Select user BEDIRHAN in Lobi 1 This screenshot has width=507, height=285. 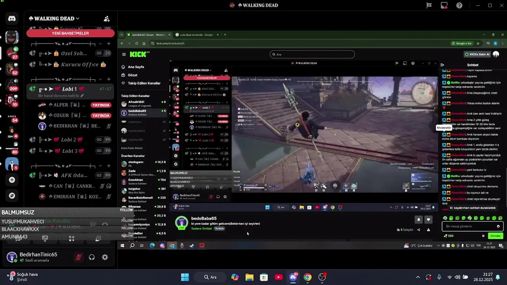click(74, 126)
